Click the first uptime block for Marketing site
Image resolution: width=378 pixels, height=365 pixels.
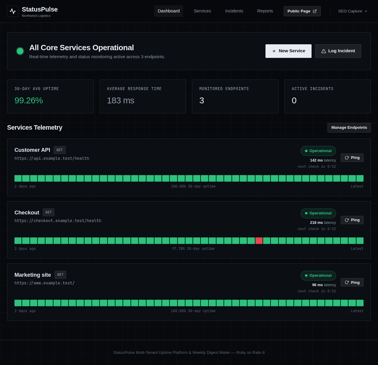18,303
